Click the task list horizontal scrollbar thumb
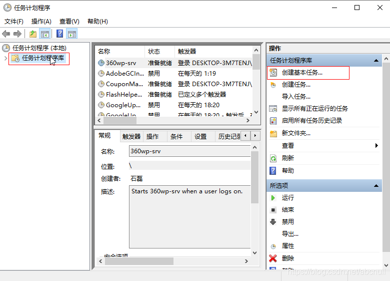390x281 pixels. click(120, 121)
